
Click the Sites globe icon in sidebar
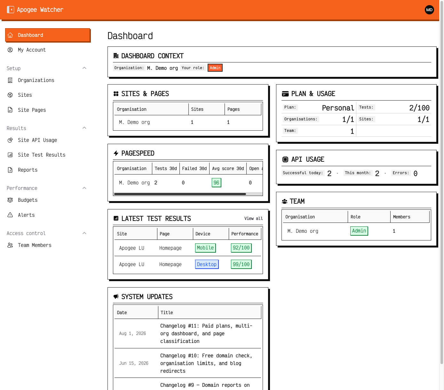tap(10, 95)
